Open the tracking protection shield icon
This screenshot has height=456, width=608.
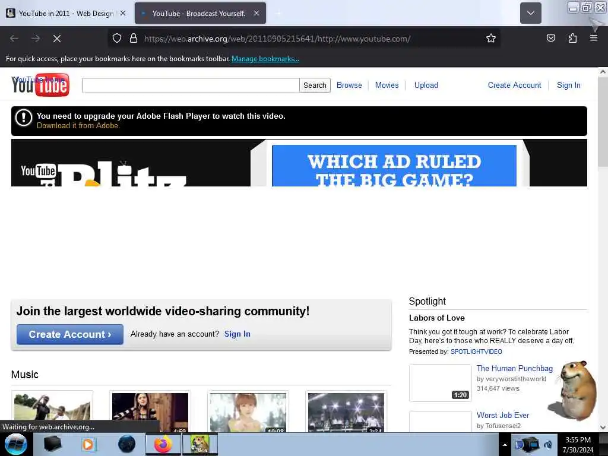pos(117,39)
